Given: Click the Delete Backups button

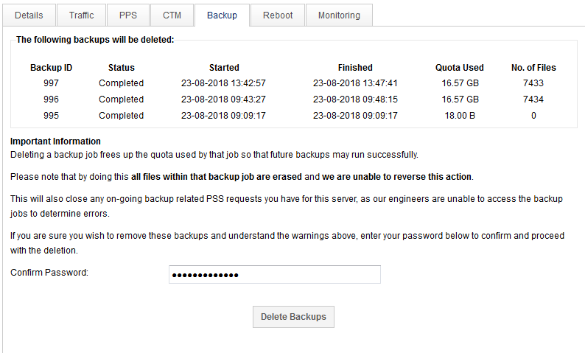Looking at the screenshot, I should [x=293, y=317].
